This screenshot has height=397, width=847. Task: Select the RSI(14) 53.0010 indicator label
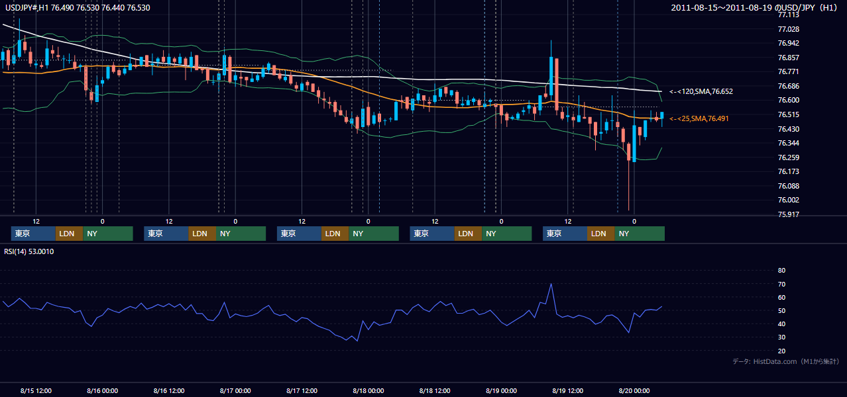click(x=29, y=251)
